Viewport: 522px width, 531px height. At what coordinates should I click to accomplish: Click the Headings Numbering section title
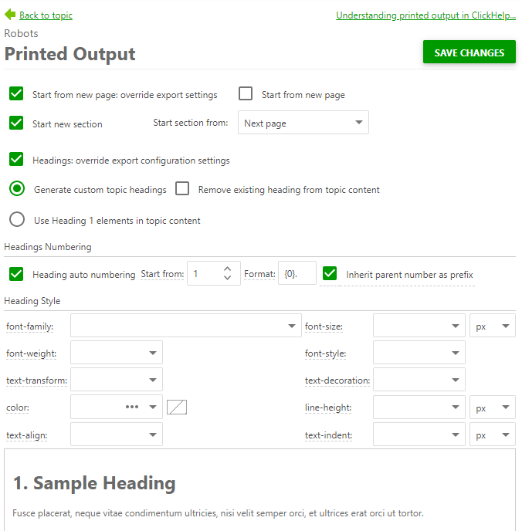click(48, 247)
